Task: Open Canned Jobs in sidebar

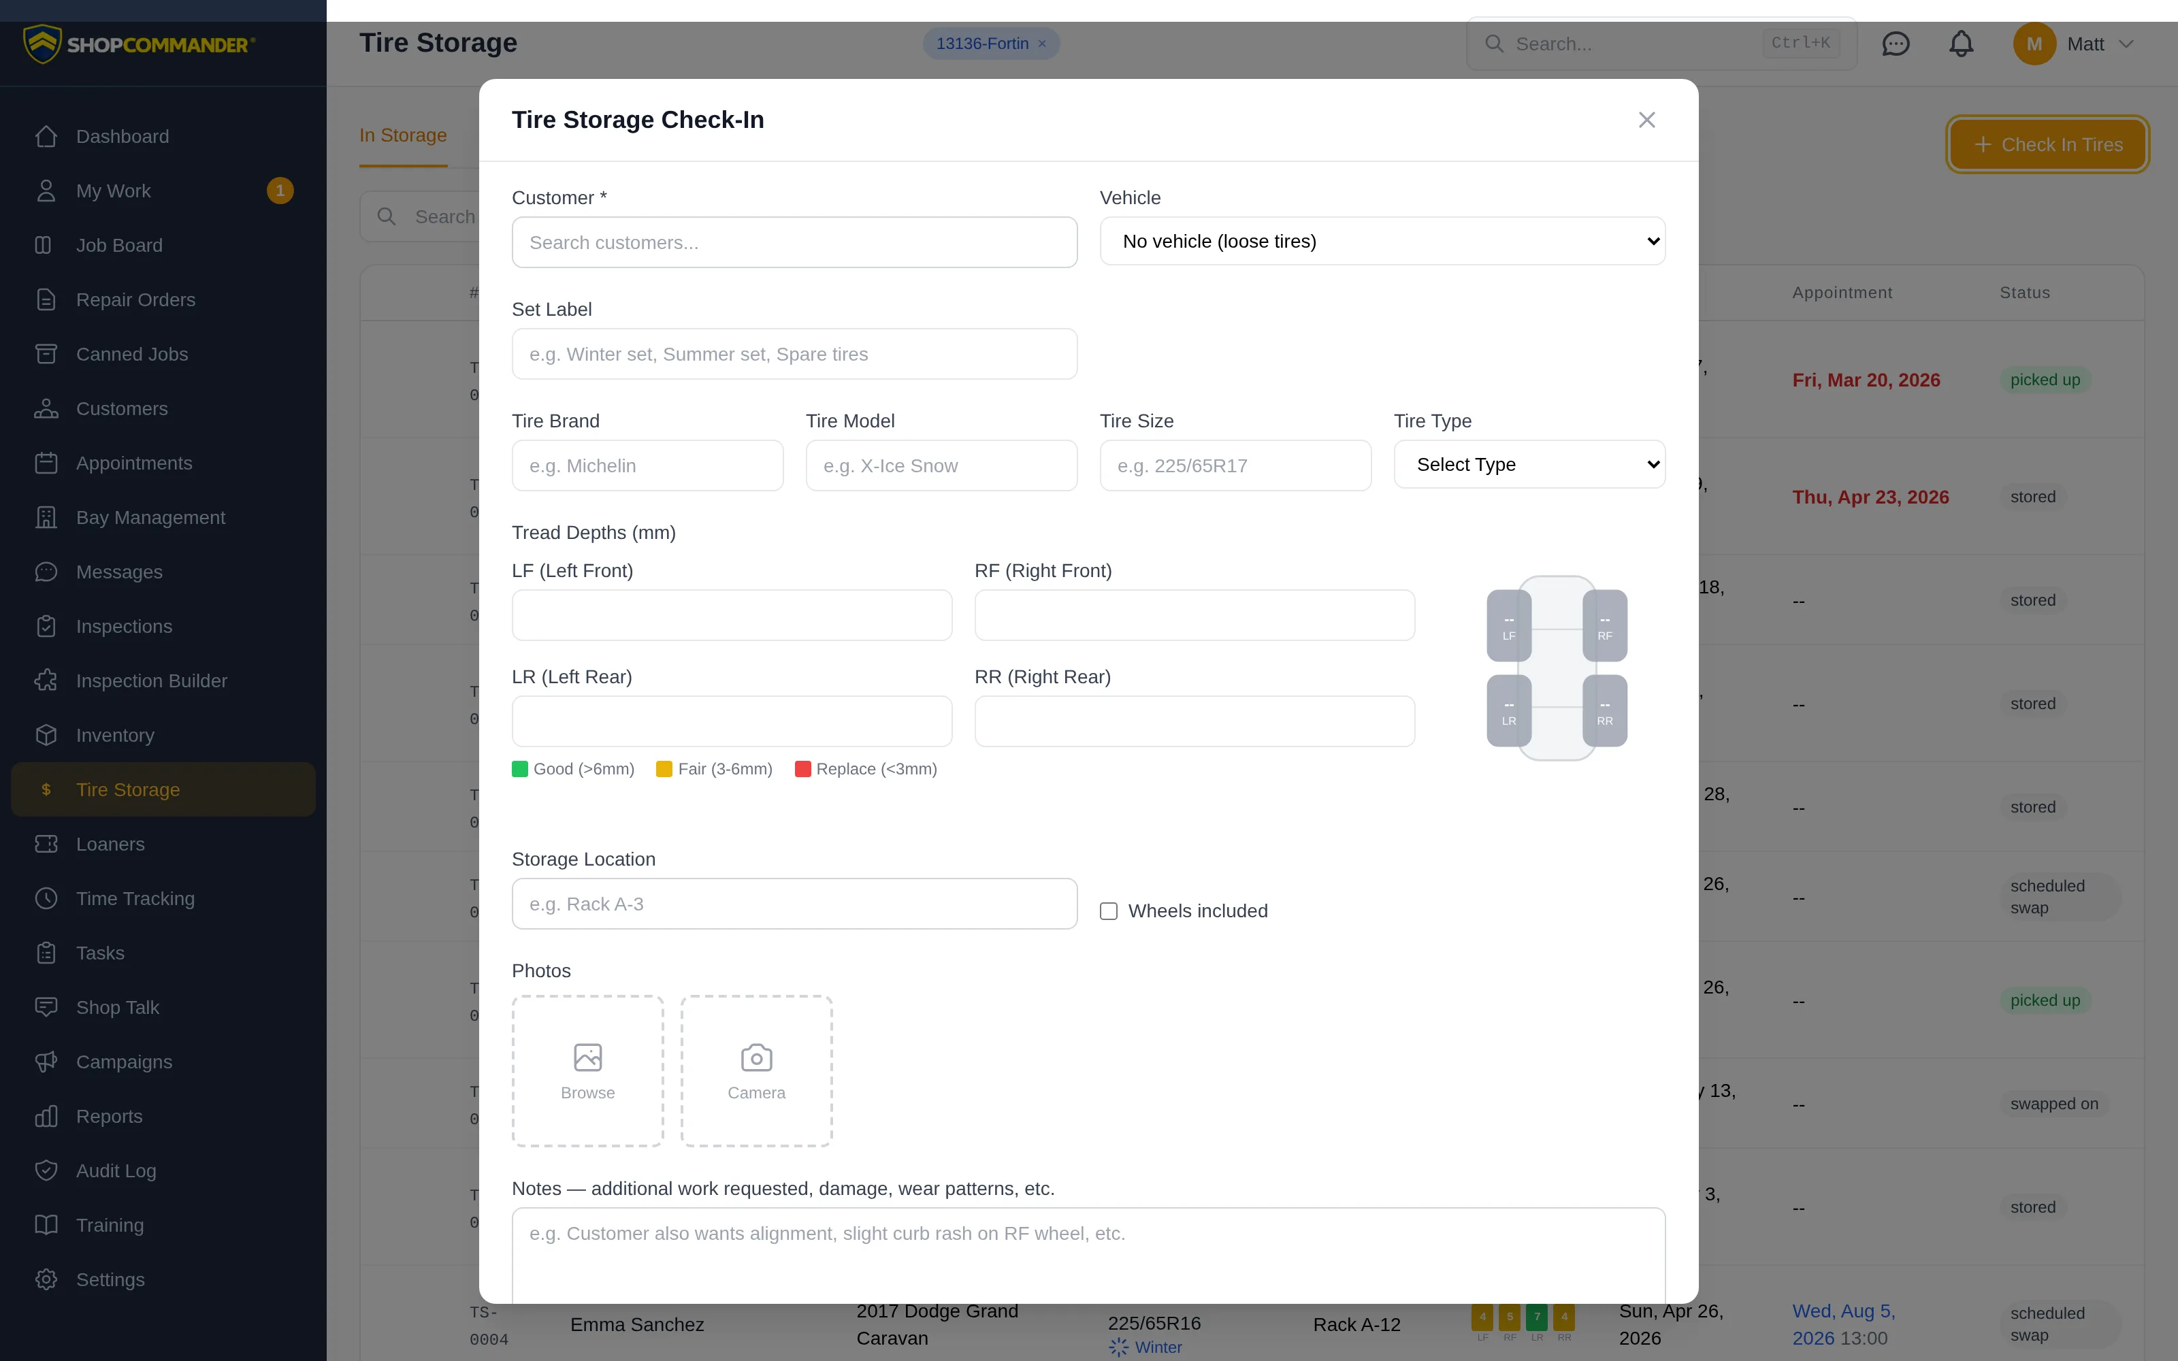Action: [163, 354]
